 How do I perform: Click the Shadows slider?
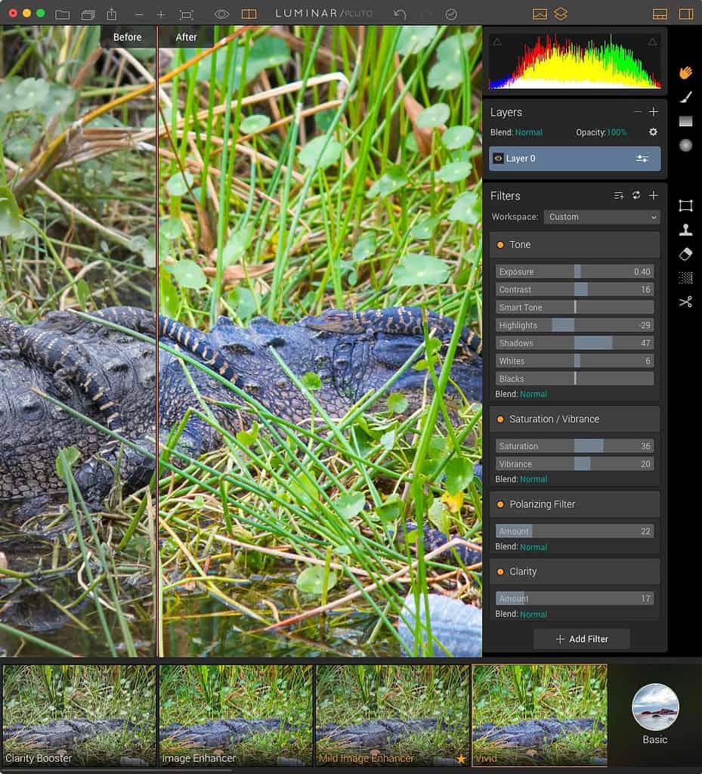tap(575, 342)
